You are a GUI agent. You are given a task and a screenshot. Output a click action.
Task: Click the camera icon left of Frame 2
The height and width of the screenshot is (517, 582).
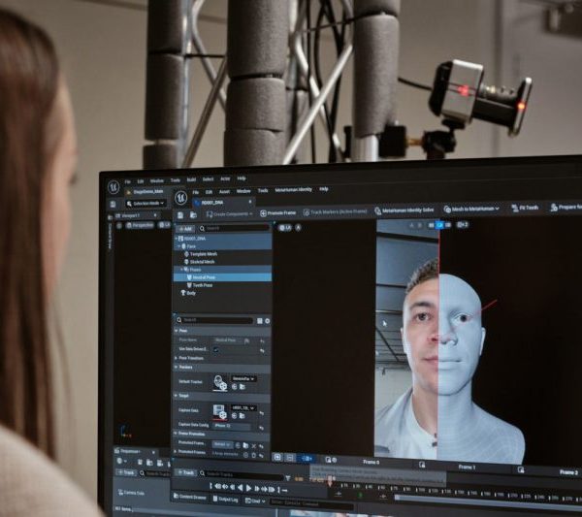(x=521, y=469)
